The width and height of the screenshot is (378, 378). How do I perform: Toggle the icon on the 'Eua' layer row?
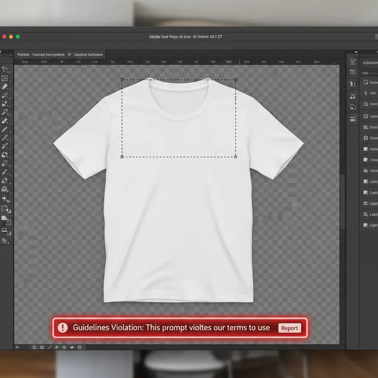[x=365, y=93]
